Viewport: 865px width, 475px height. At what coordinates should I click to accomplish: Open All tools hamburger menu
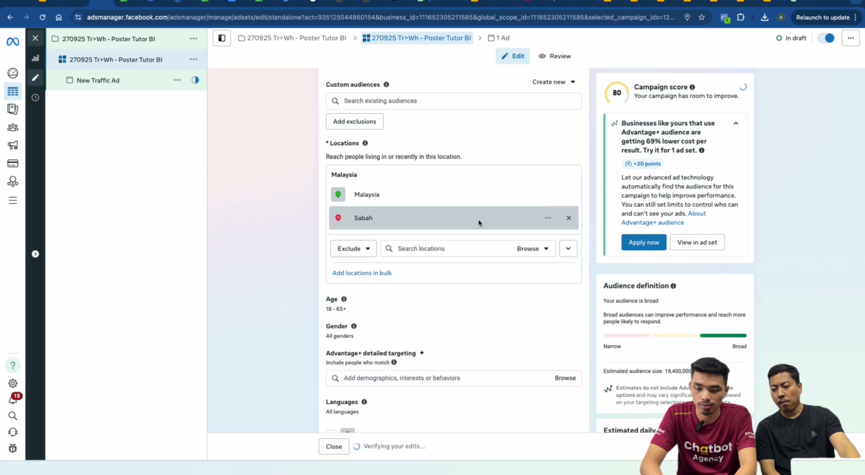click(13, 201)
